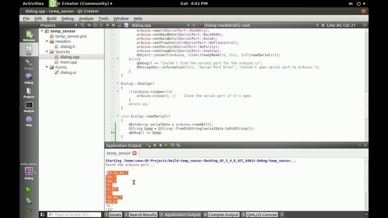Image resolution: width=388 pixels, height=218 pixels.
Task: Go to previous item in Application Output
Action: coord(155,145)
